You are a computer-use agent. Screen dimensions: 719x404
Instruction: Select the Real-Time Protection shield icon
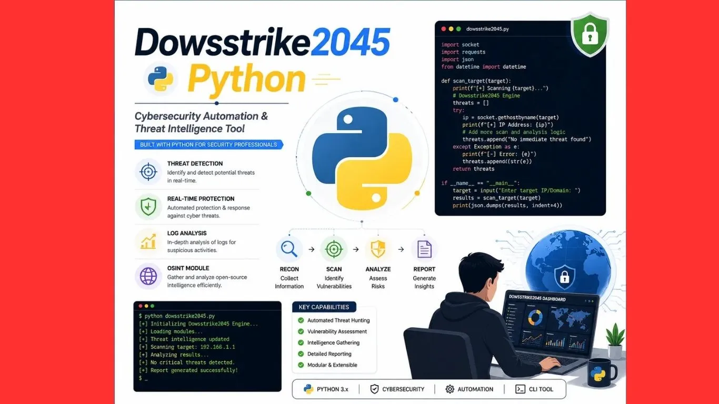(148, 207)
